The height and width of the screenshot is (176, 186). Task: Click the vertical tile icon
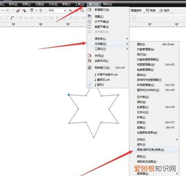click(90, 27)
